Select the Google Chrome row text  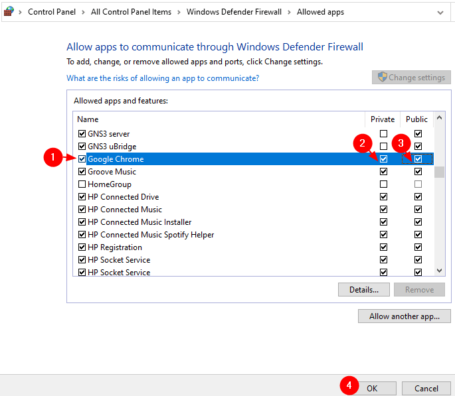point(116,159)
